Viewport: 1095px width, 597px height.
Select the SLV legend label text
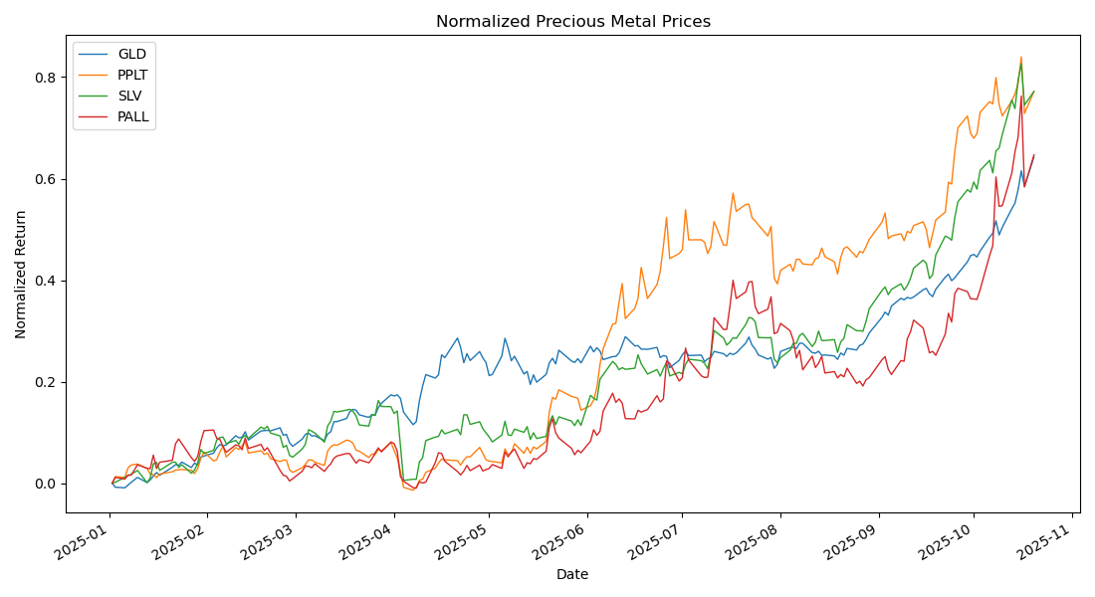pyautogui.click(x=130, y=96)
